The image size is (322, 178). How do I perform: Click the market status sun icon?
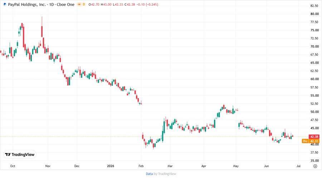[x=79, y=4]
